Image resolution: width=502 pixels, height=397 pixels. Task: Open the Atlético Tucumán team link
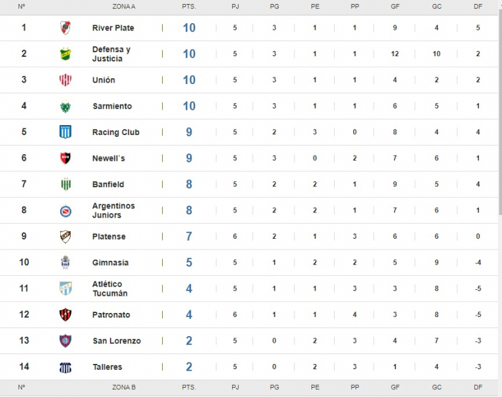[110, 288]
